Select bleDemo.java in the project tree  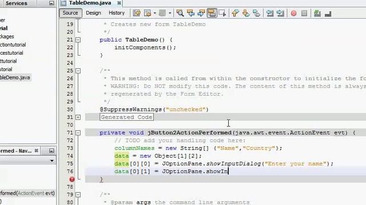click(x=15, y=77)
